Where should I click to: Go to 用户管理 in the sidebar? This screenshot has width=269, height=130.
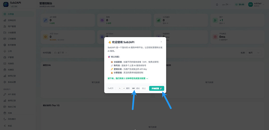coord(18,26)
